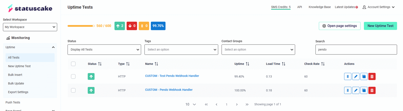Open the CUSTOM - Test Pendo Webhook Handler link
Screen dimensions: 403x111
coord(172,76)
